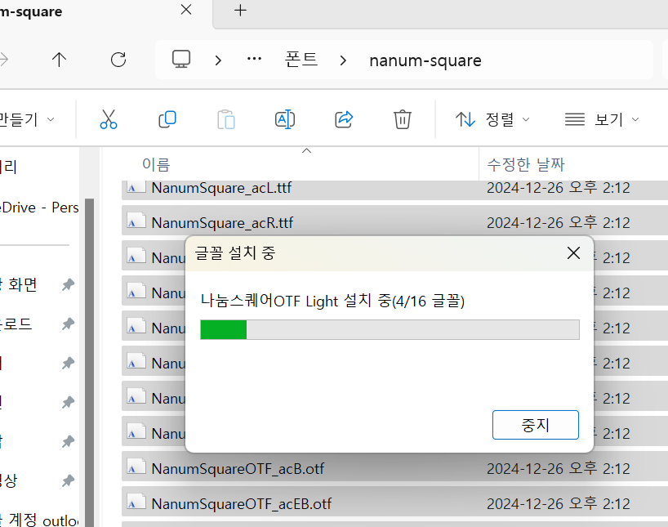Go up one folder level

[59, 60]
